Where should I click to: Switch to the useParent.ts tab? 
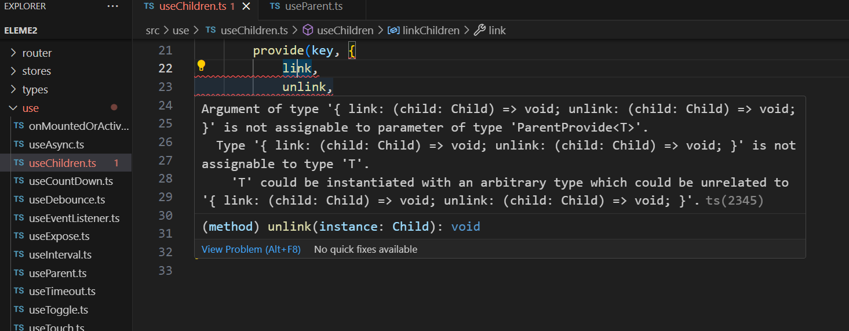pos(314,6)
